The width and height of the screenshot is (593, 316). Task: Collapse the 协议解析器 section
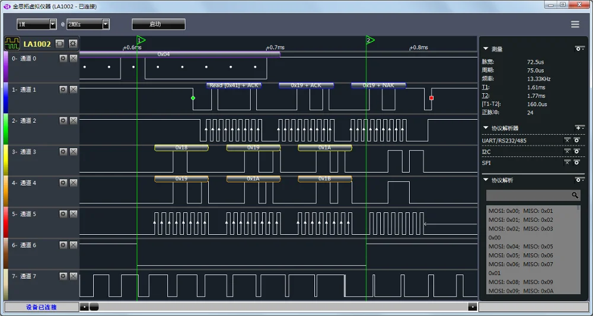486,128
